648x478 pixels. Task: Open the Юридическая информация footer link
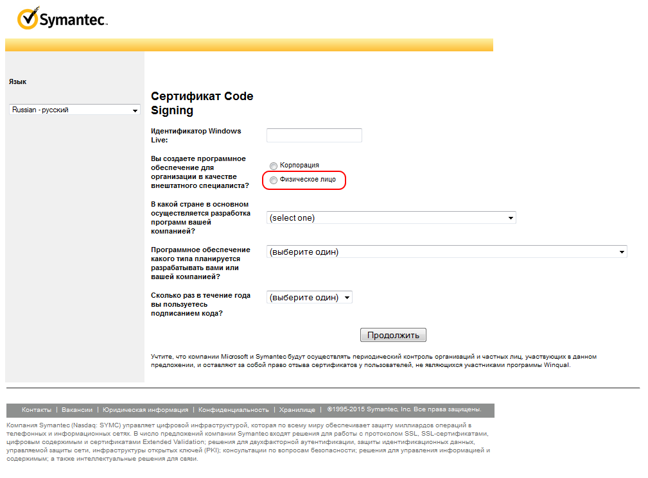pyautogui.click(x=145, y=409)
